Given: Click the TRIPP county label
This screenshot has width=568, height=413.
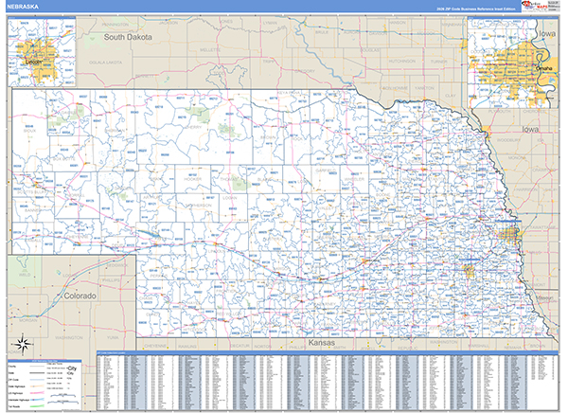Looking at the screenshot, I should click(269, 62).
